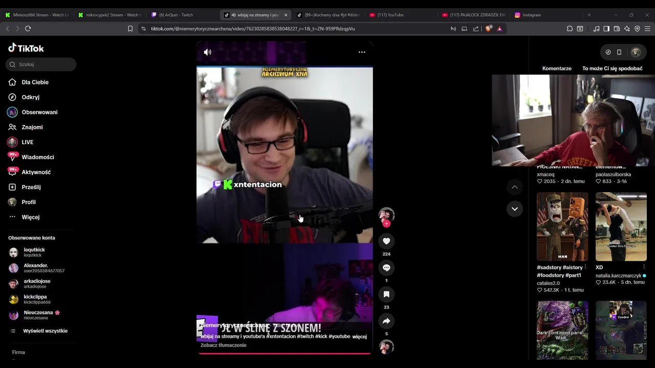Click the video progress bar
The image size is (655, 368).
285,353
